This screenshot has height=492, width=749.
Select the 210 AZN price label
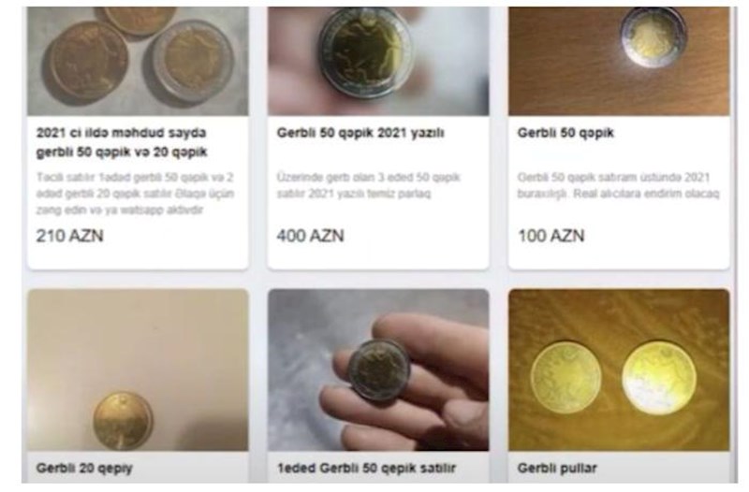69,236
